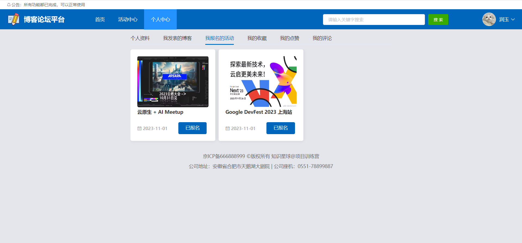This screenshot has height=243, width=522.
Task: Click the Google DevFest 2023 上海站 title
Action: click(259, 112)
